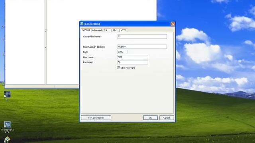Click the "Password:" label

point(88,62)
